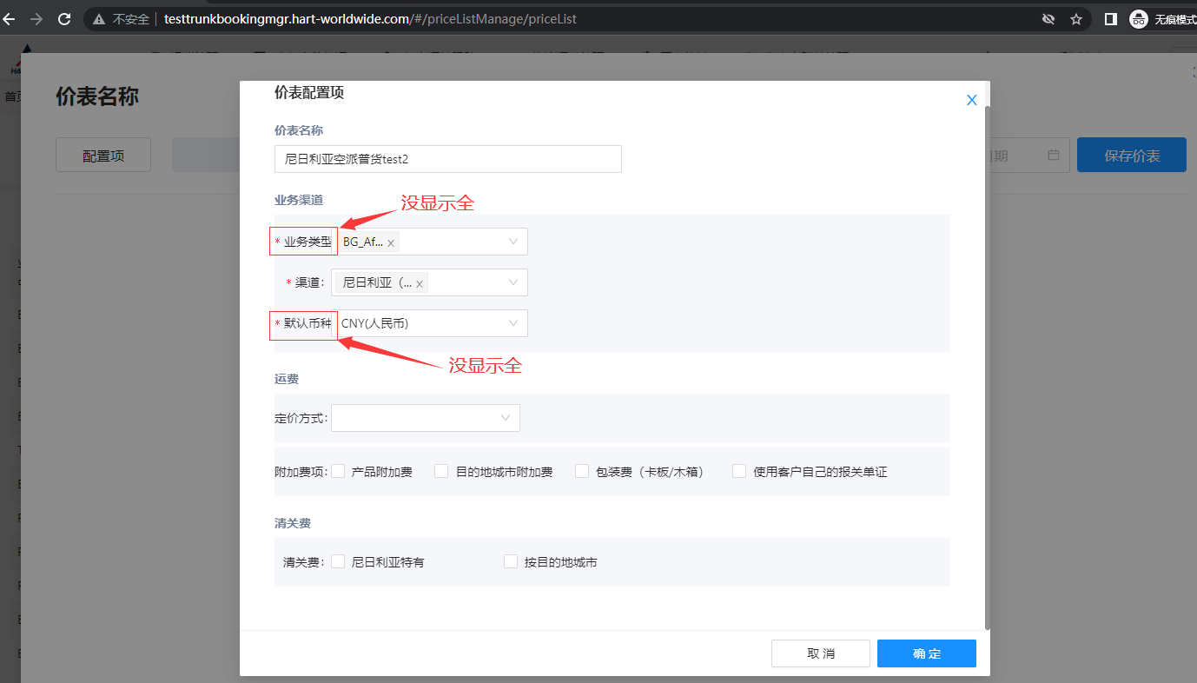Viewport: 1197px width, 683px height.
Task: Enable the 尼日利亚特有 clearance fee checkbox
Action: 338,560
